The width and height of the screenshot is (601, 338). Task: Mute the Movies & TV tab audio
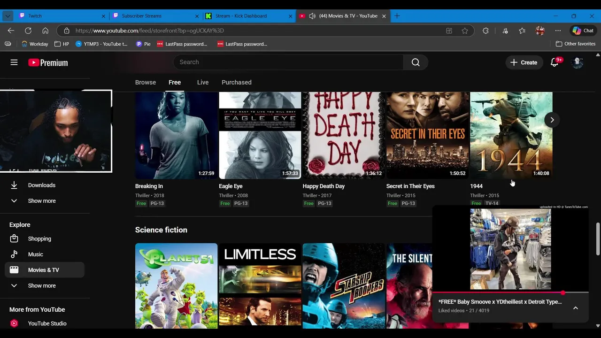312,16
